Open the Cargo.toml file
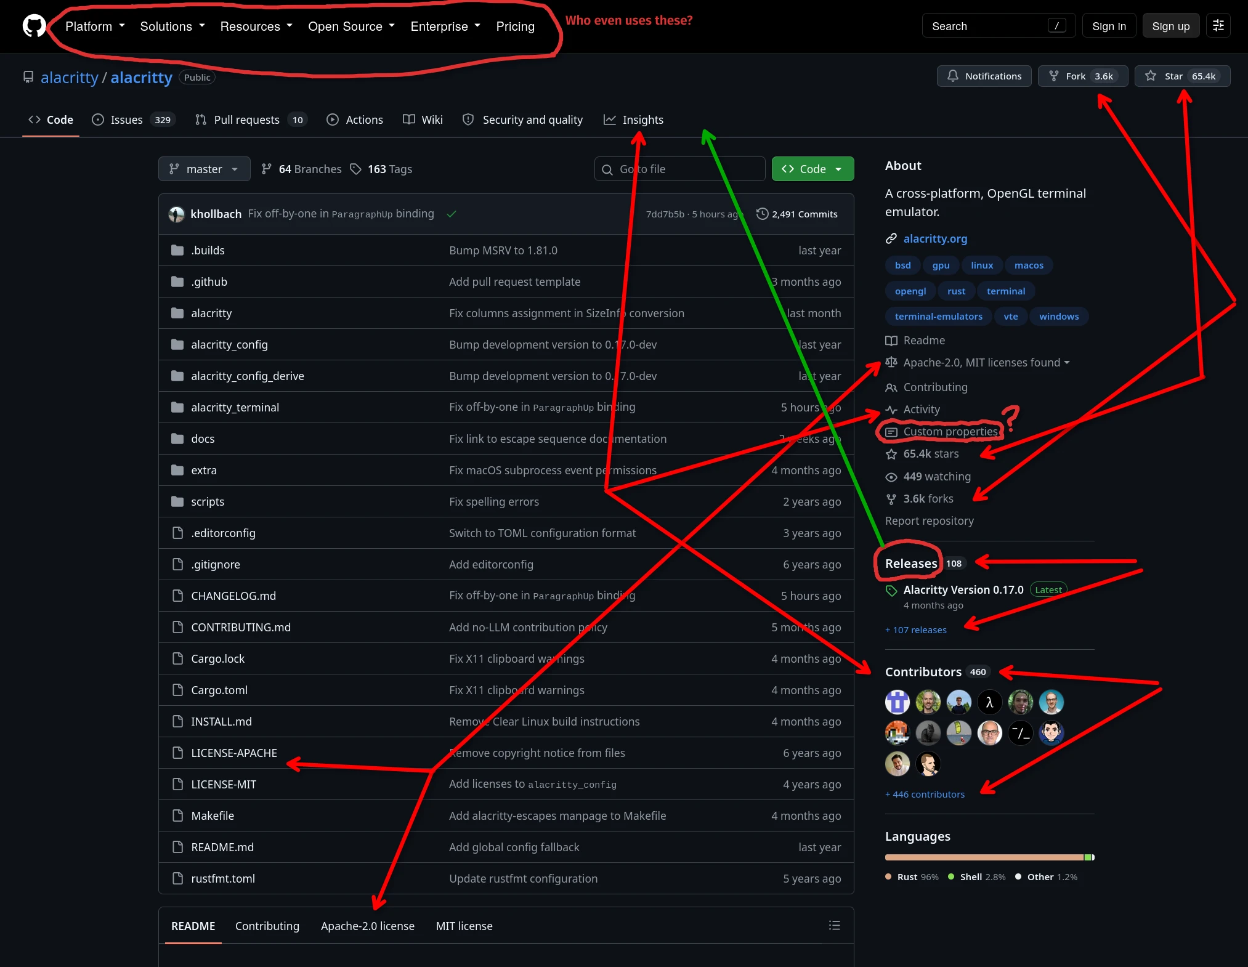 [x=219, y=690]
